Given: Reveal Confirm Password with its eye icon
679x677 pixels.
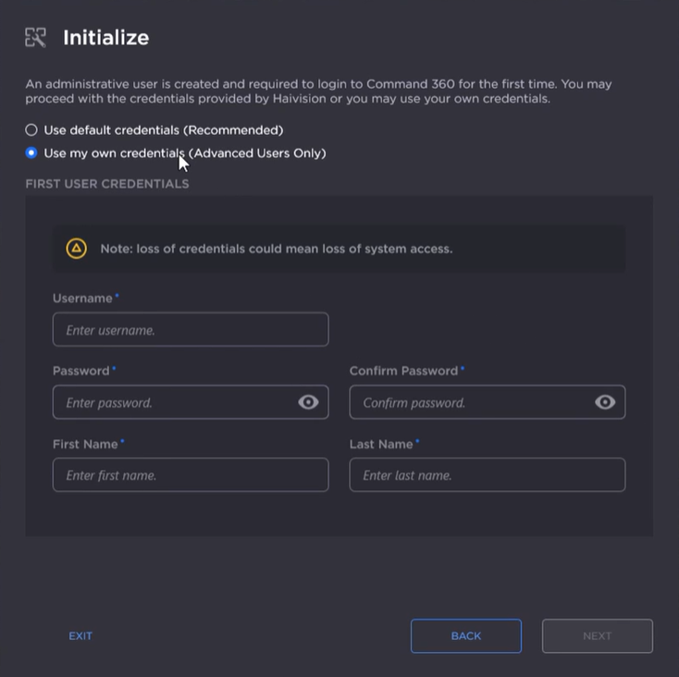Looking at the screenshot, I should 605,402.
